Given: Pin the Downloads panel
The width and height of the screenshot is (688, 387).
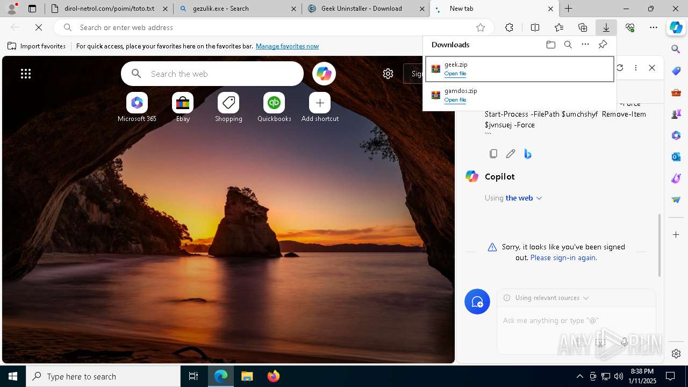Looking at the screenshot, I should 603,45.
